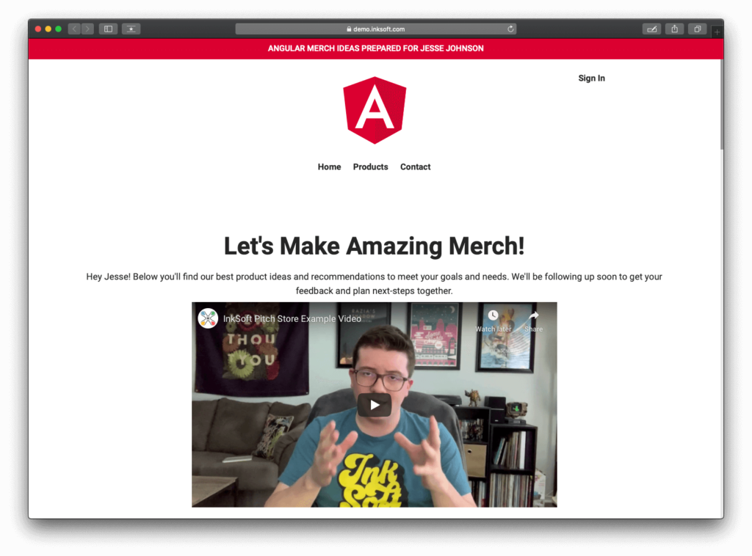Go forward using the browser forward arrow
This screenshot has width=752, height=556.
click(87, 29)
